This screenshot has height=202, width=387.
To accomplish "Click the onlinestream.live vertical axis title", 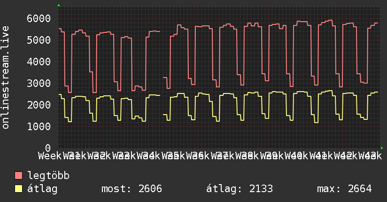I will 5,78.
